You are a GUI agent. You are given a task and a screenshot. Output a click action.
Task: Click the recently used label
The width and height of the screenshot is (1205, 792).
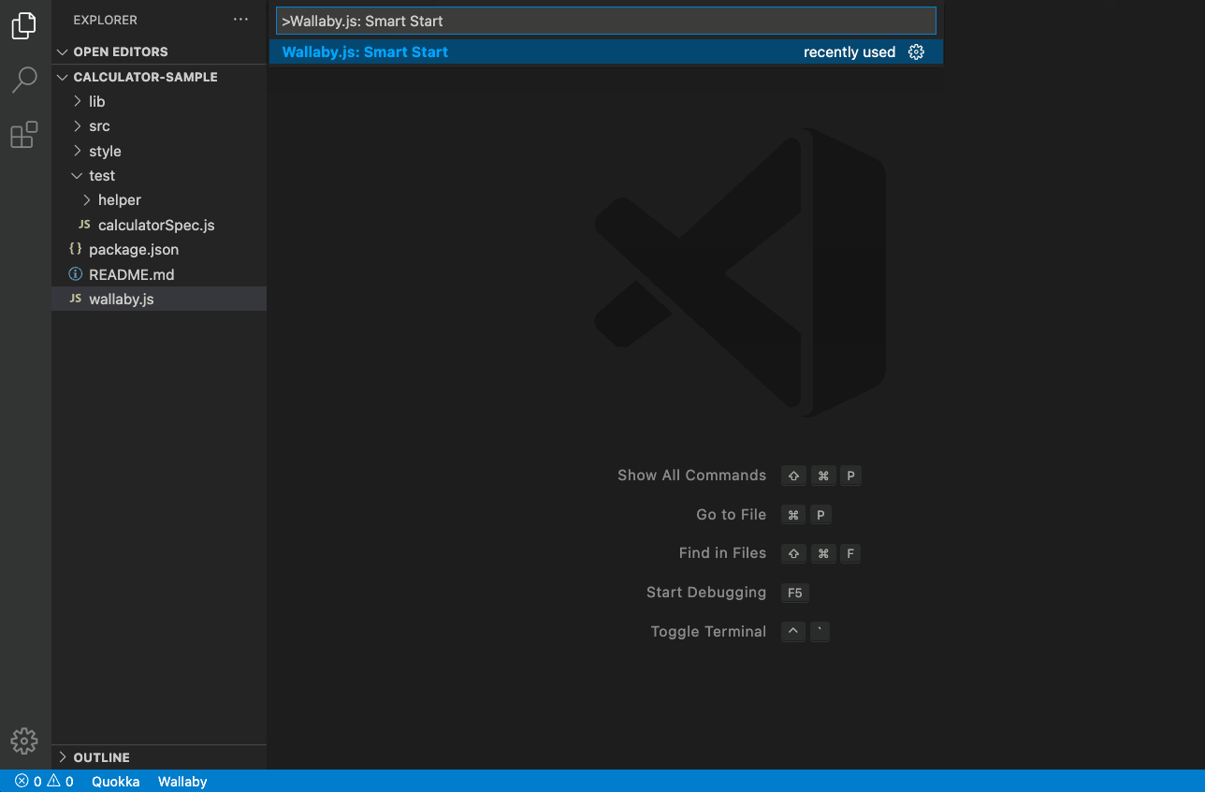click(849, 52)
